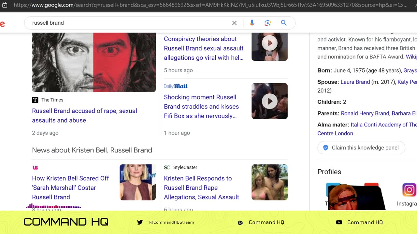
Task: Click the Laura Brand spouse link
Action: (355, 82)
